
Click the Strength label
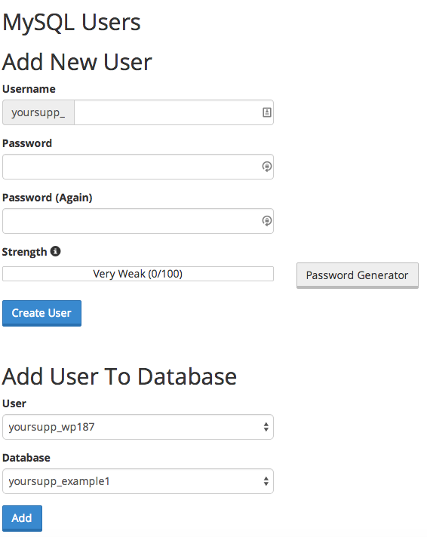pos(24,252)
